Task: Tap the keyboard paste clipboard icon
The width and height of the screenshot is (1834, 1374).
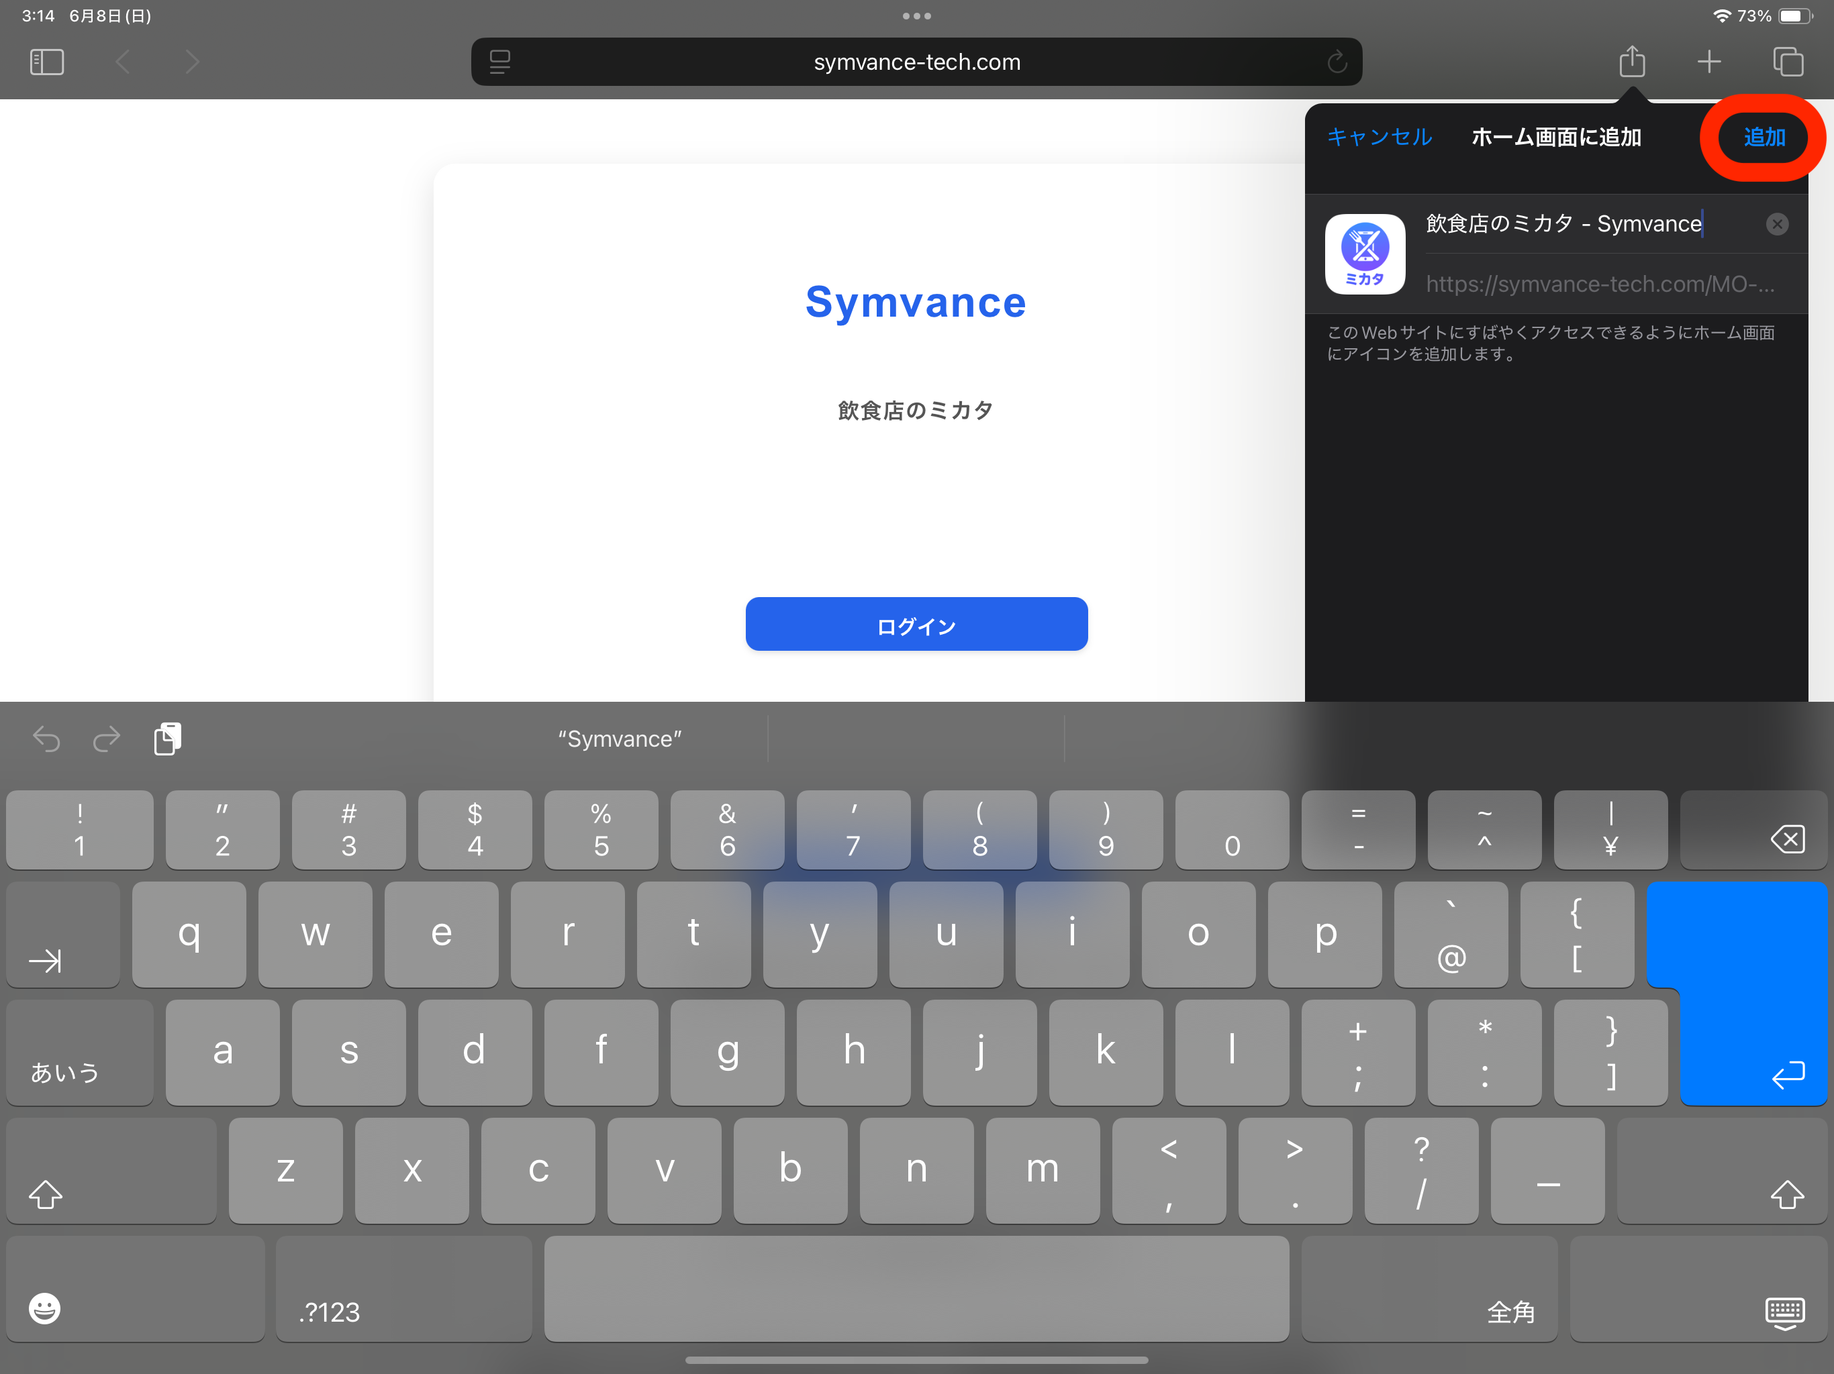Action: (x=167, y=739)
